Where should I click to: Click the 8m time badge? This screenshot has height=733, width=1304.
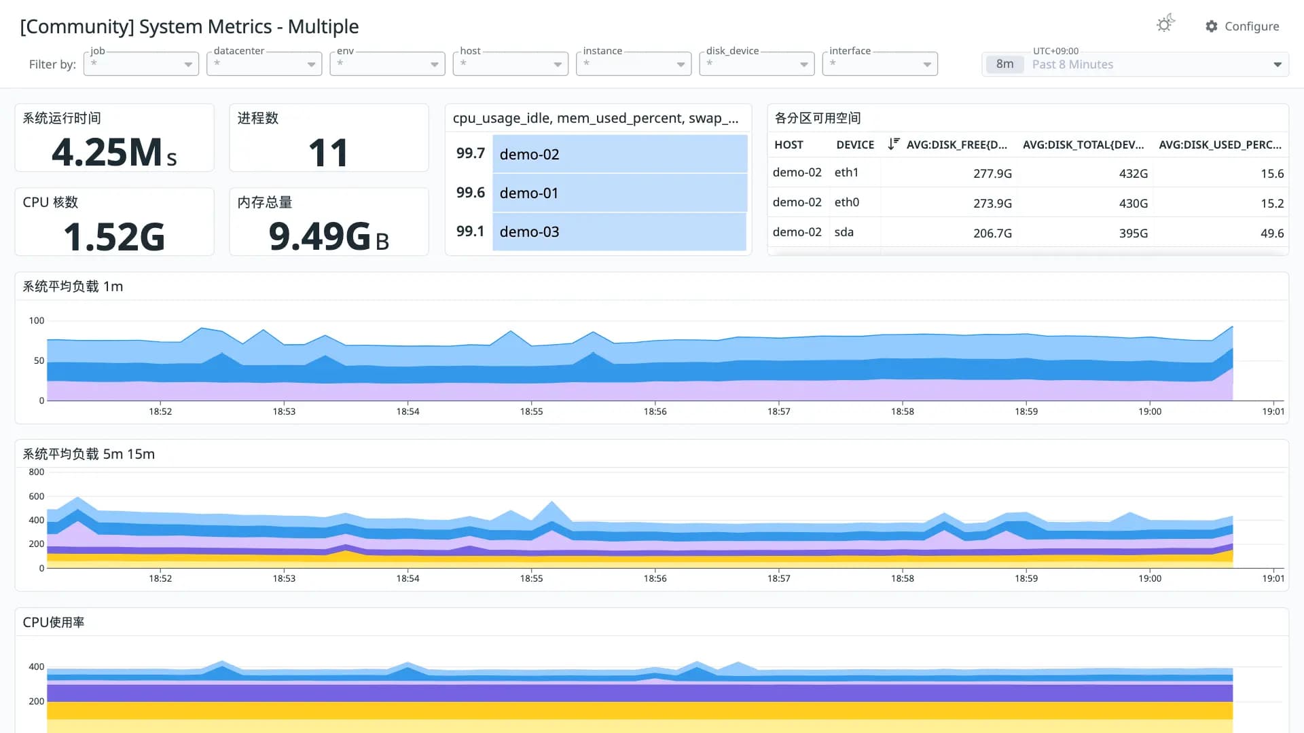point(1004,64)
